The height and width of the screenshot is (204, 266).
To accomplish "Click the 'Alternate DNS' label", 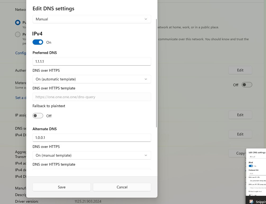I will [x=45, y=129].
